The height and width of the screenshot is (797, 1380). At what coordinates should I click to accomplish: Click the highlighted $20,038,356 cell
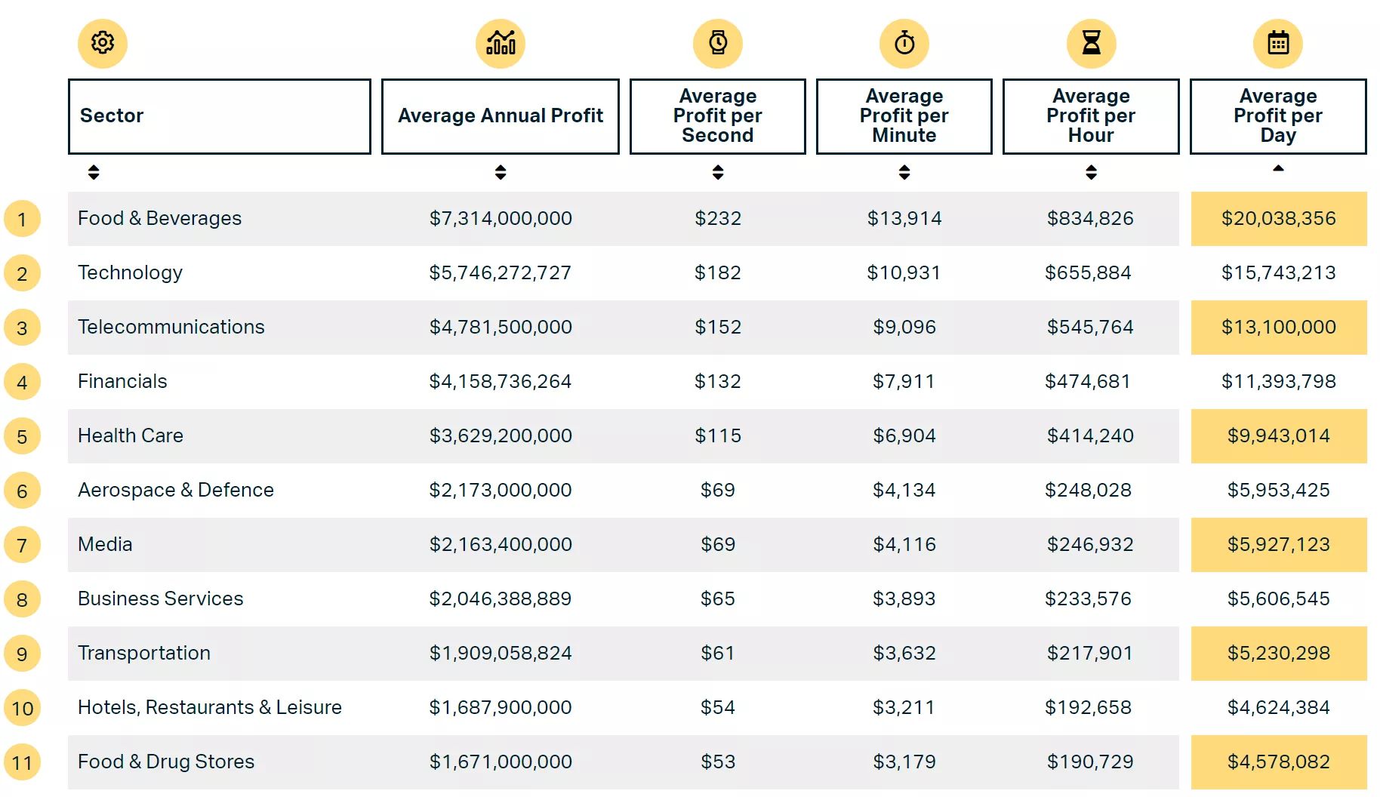tap(1279, 219)
